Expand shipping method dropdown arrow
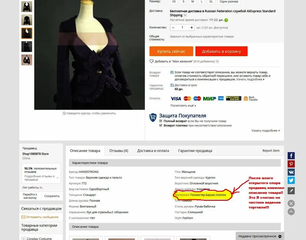306x240 pixels. coord(185,15)
